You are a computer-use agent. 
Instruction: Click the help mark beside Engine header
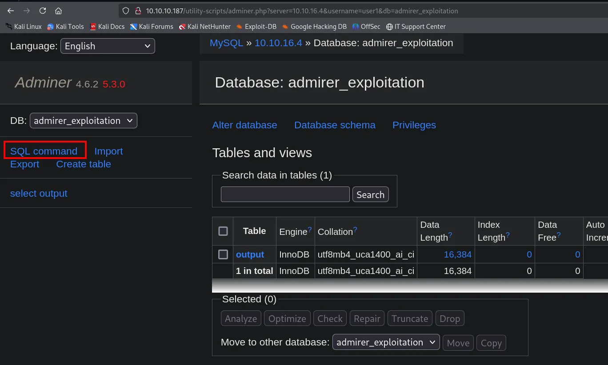[x=310, y=229]
